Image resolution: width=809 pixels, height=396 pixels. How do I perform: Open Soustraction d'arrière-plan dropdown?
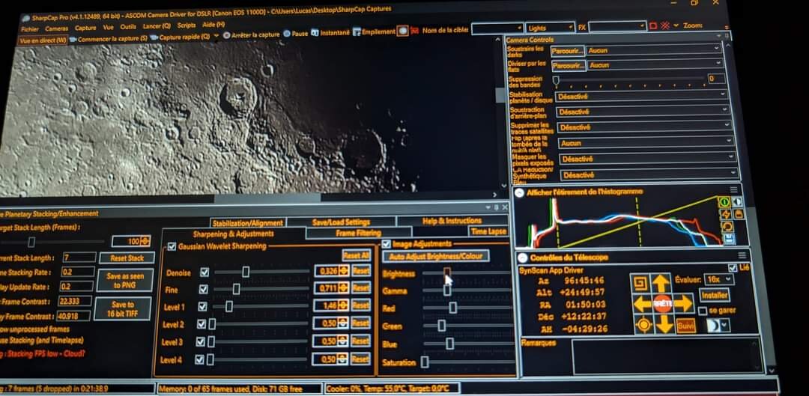[x=643, y=111]
